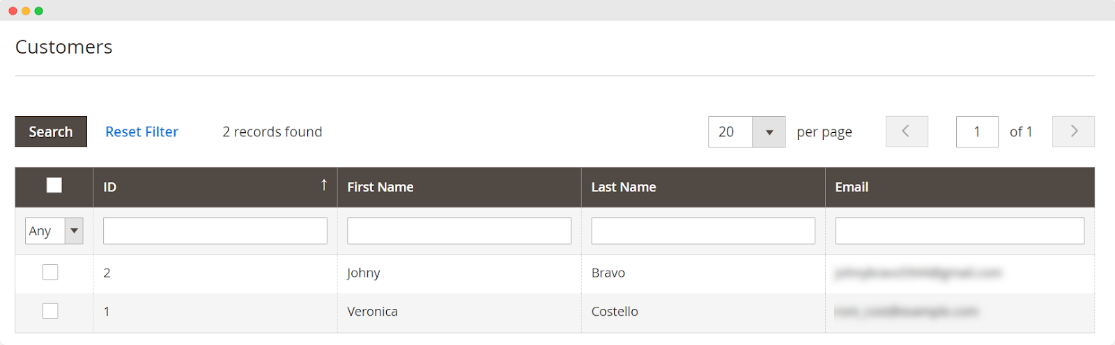Expand the Any filter dropdown
This screenshot has height=345, width=1115.
pyautogui.click(x=74, y=231)
